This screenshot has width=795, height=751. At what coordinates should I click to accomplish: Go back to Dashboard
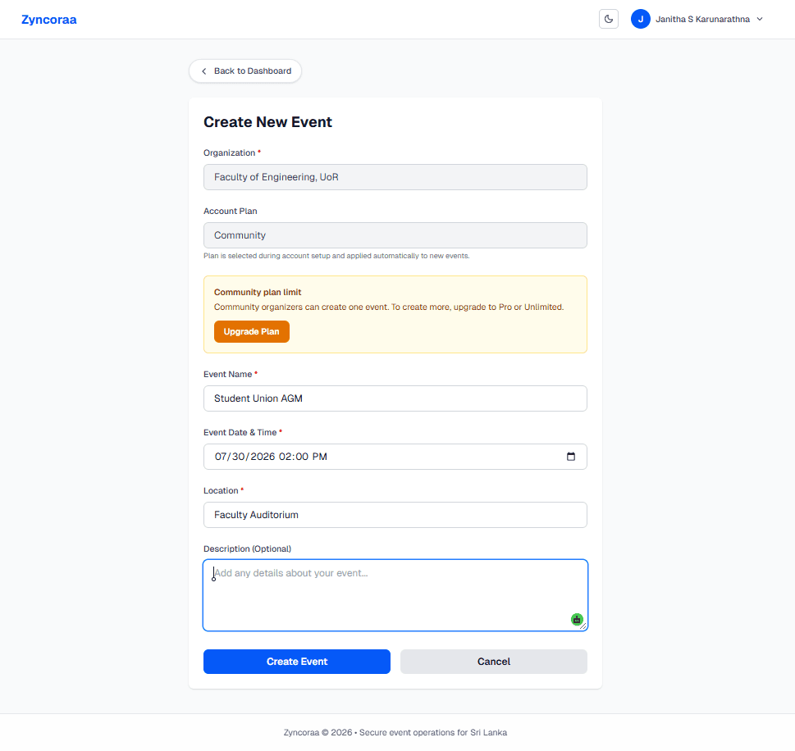point(245,71)
